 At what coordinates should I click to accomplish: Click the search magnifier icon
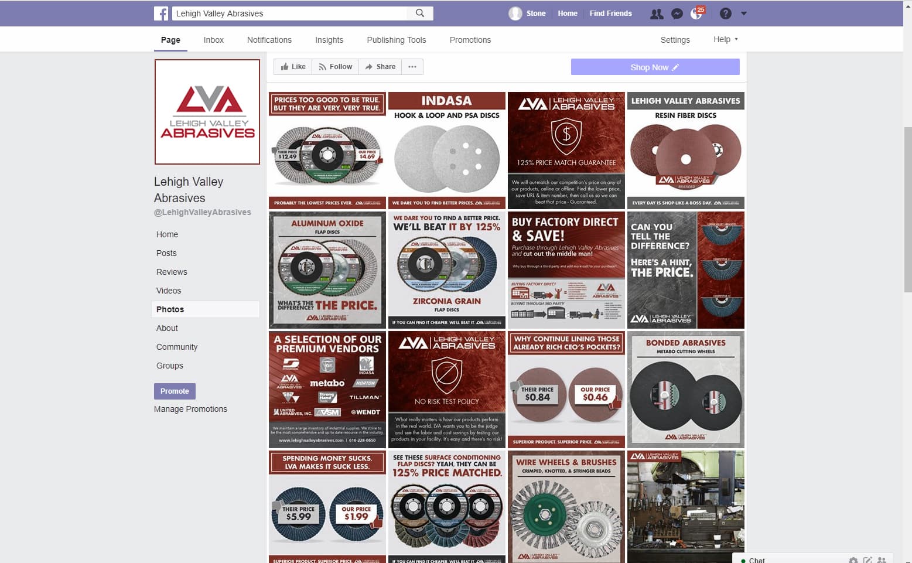(420, 13)
